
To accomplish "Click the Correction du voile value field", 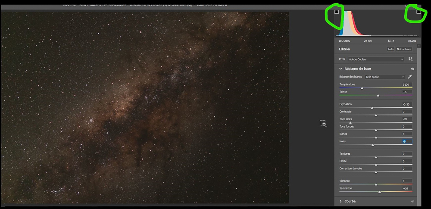I will click(406, 168).
